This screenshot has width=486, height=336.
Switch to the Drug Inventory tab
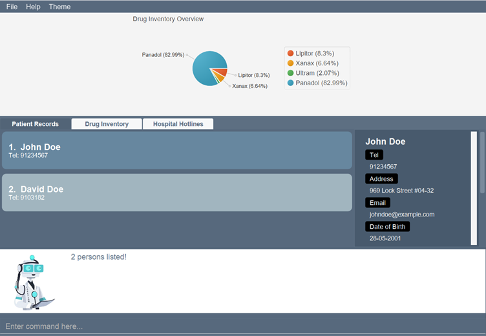[107, 124]
